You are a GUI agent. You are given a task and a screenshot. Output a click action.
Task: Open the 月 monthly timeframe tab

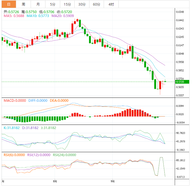tap(38, 4)
